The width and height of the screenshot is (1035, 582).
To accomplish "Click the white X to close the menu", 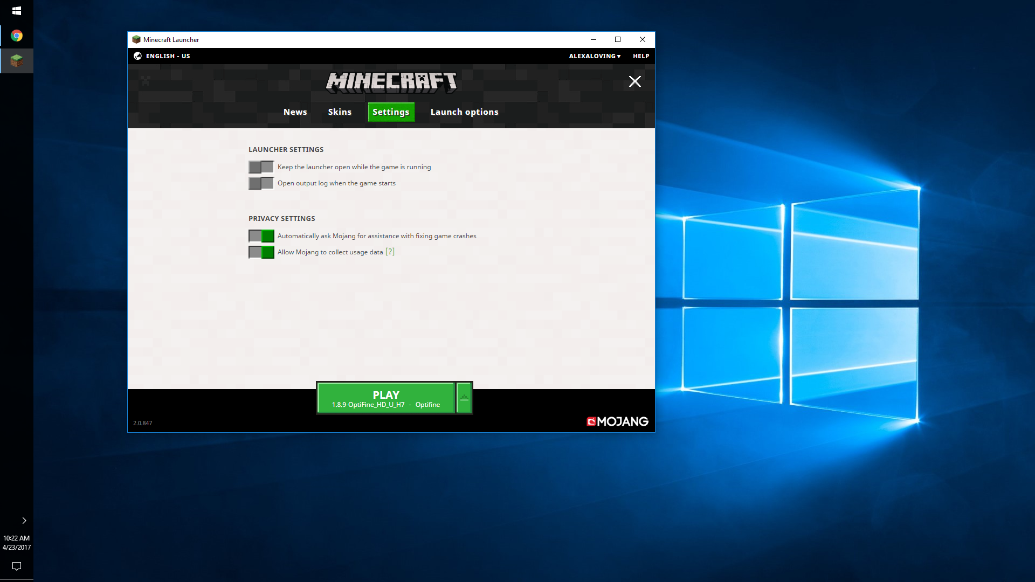I will click(x=634, y=81).
